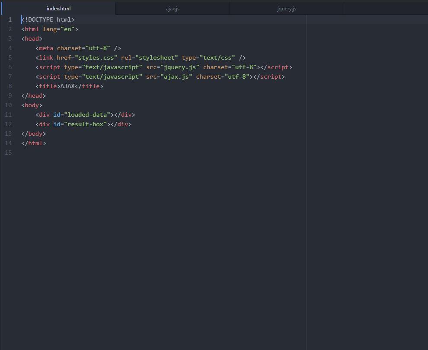Place cursor in the DOCTYPE declaration
This screenshot has height=350, width=428.
click(48, 19)
